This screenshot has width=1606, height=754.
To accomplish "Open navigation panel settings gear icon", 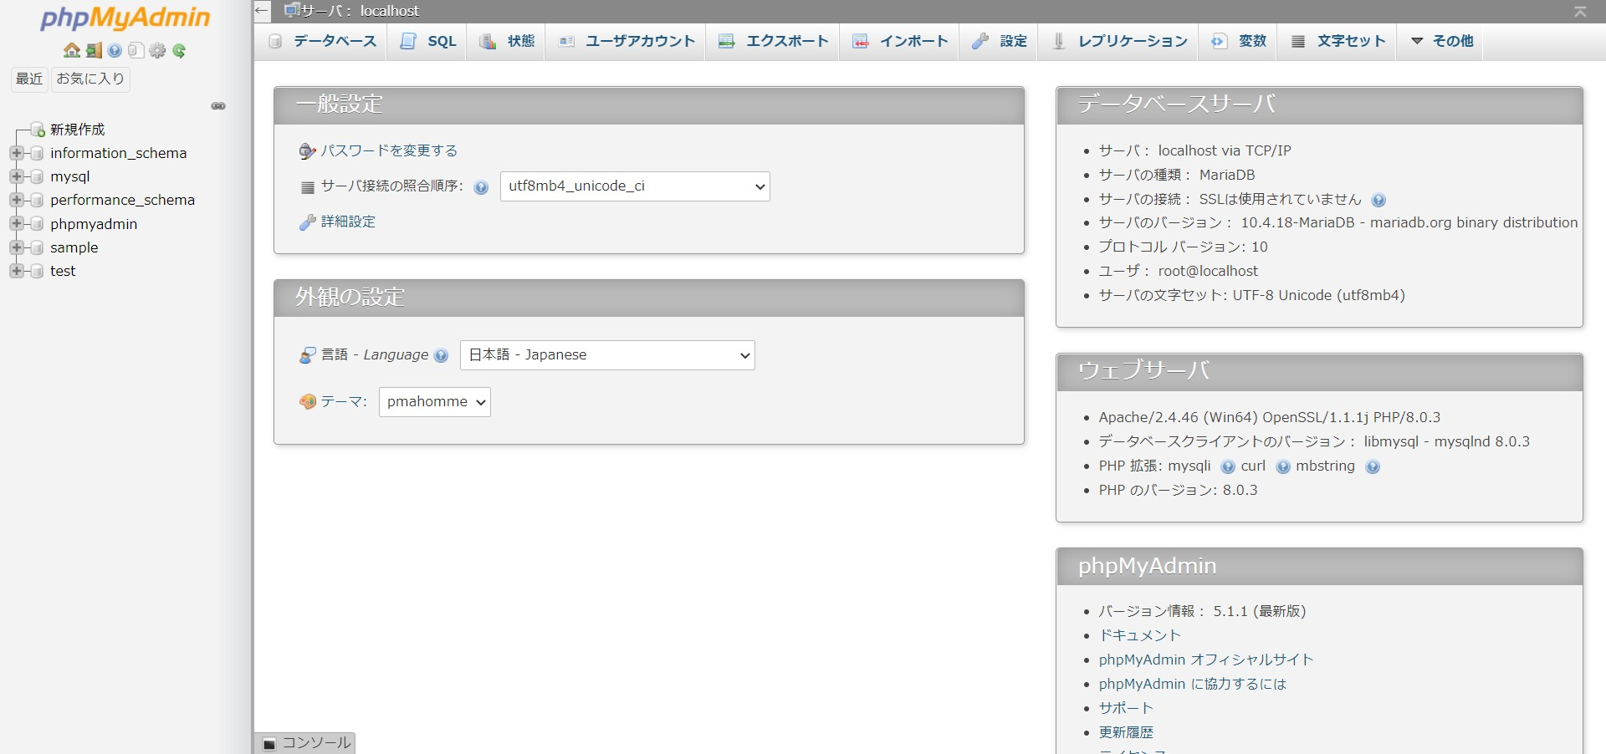I will click(157, 50).
